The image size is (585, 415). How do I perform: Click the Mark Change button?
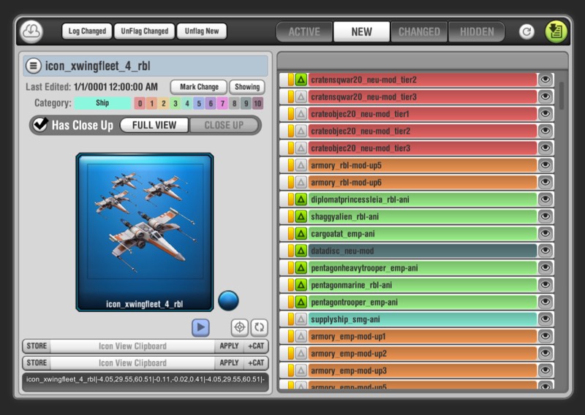pos(199,87)
